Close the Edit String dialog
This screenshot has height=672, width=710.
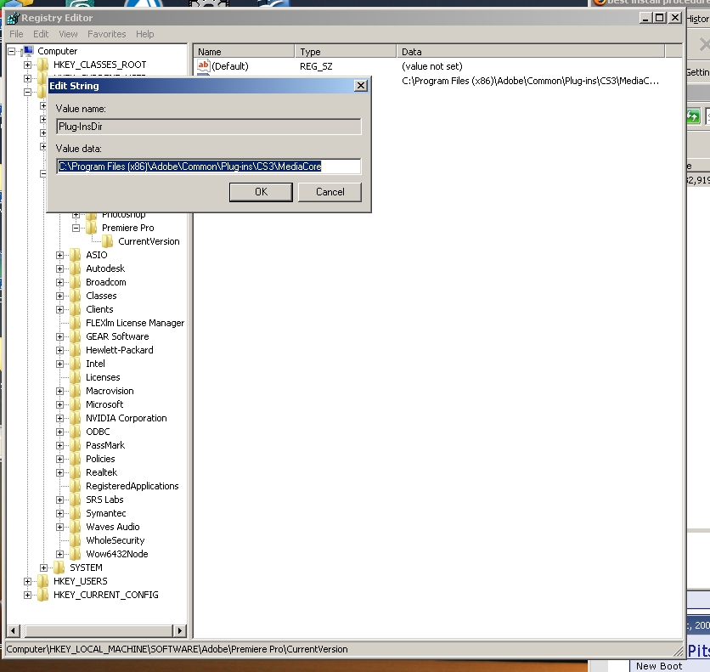[x=360, y=86]
